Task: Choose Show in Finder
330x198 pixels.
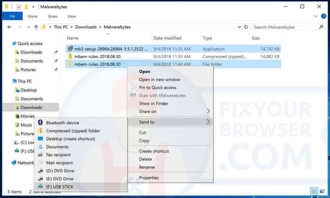Action: point(154,103)
